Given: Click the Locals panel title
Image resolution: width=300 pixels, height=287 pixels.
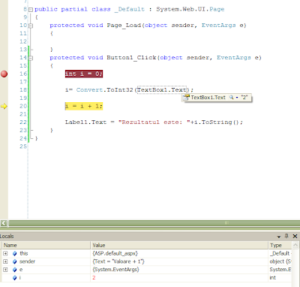Looking at the screenshot, I should point(7,236).
